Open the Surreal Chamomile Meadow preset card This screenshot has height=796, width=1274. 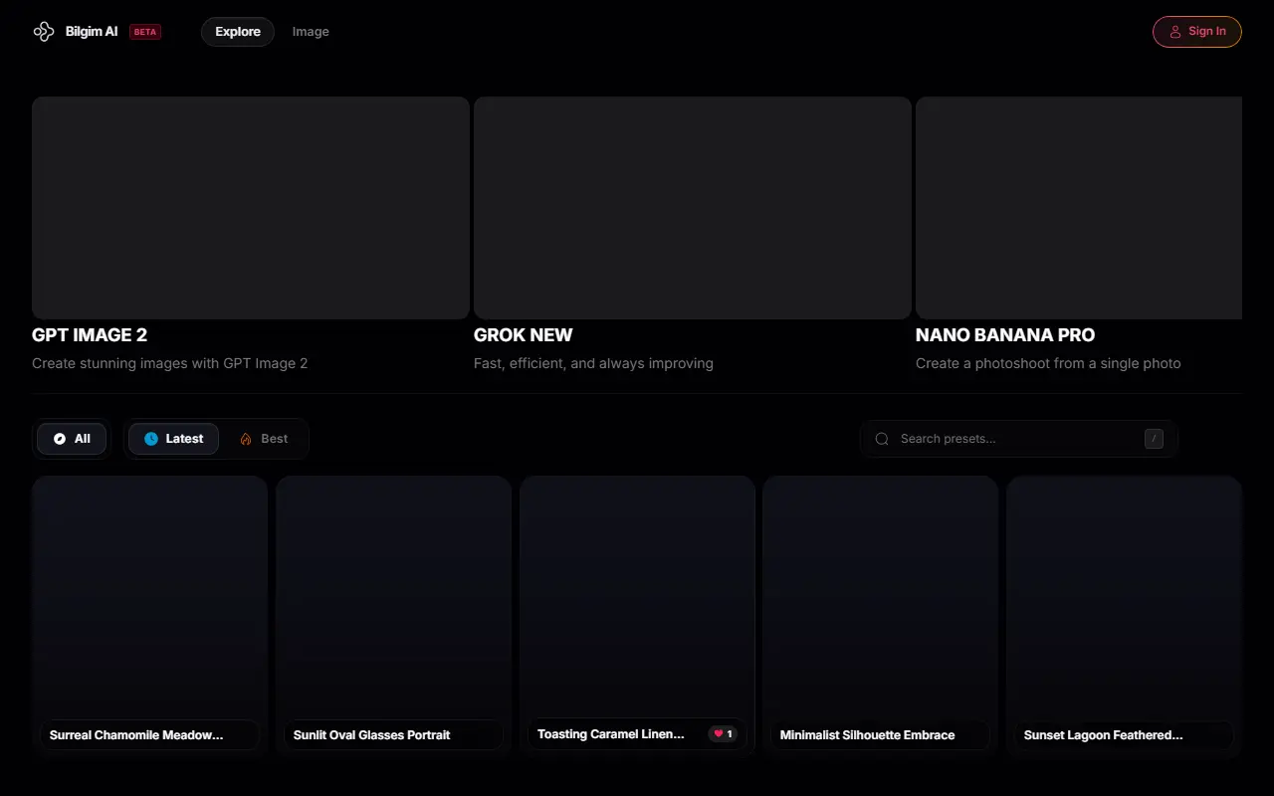click(x=149, y=617)
